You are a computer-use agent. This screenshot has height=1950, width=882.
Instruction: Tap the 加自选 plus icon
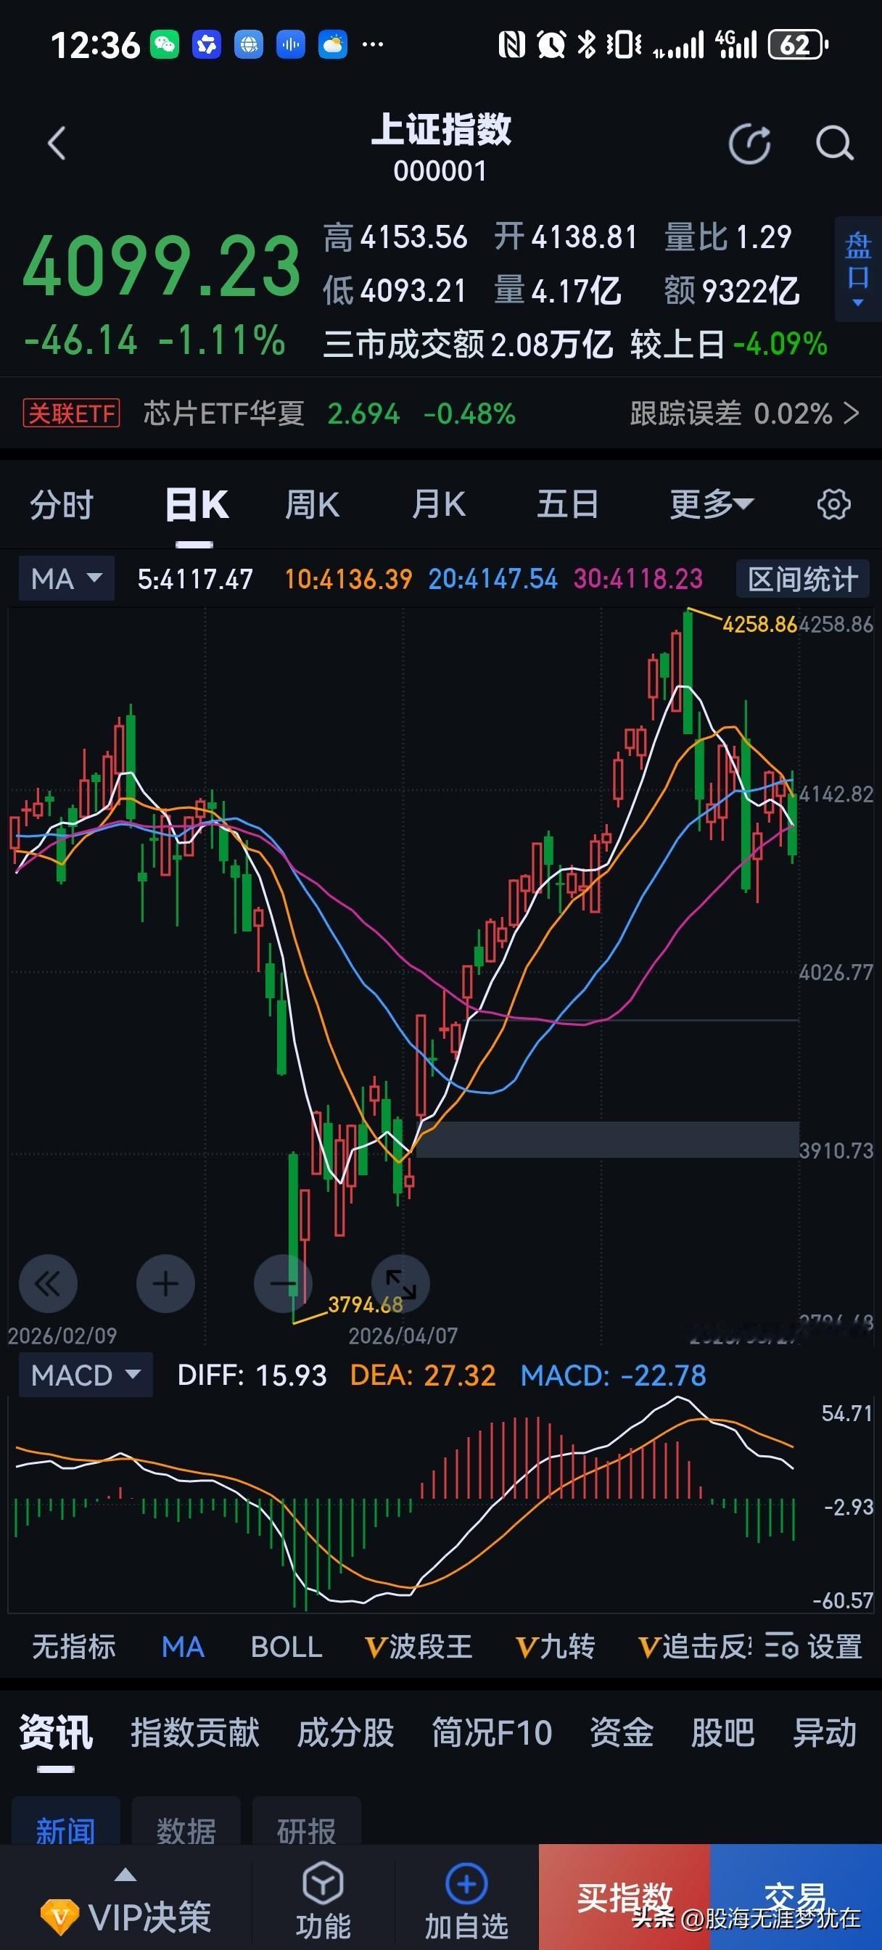pos(466,1883)
